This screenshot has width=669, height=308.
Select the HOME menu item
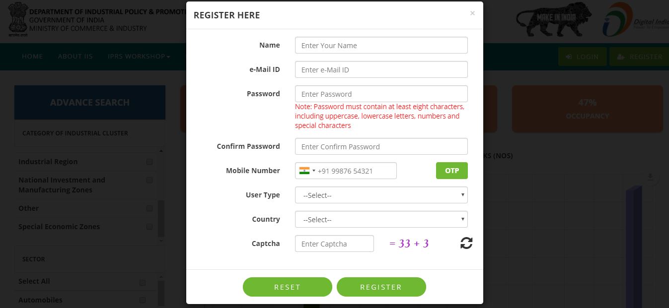[32, 56]
